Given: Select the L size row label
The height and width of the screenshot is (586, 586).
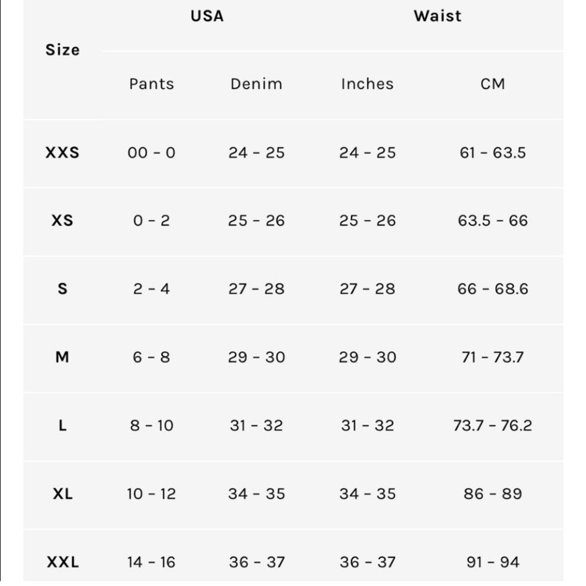Looking at the screenshot, I should [63, 425].
